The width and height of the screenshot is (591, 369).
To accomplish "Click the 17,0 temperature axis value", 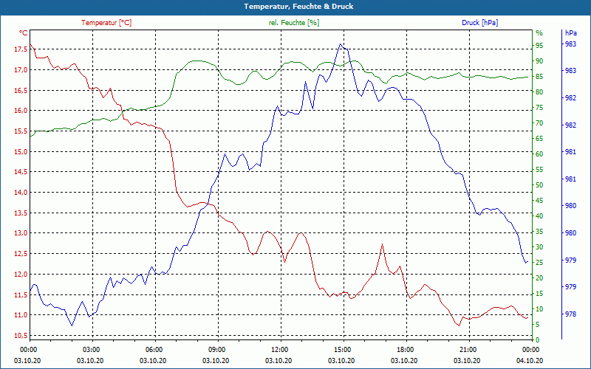I will 21,69.
